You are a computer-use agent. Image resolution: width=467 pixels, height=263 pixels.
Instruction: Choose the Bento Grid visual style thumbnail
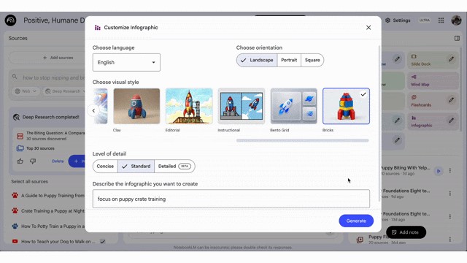tap(293, 106)
